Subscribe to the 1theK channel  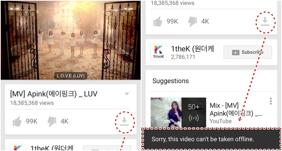[248, 52]
